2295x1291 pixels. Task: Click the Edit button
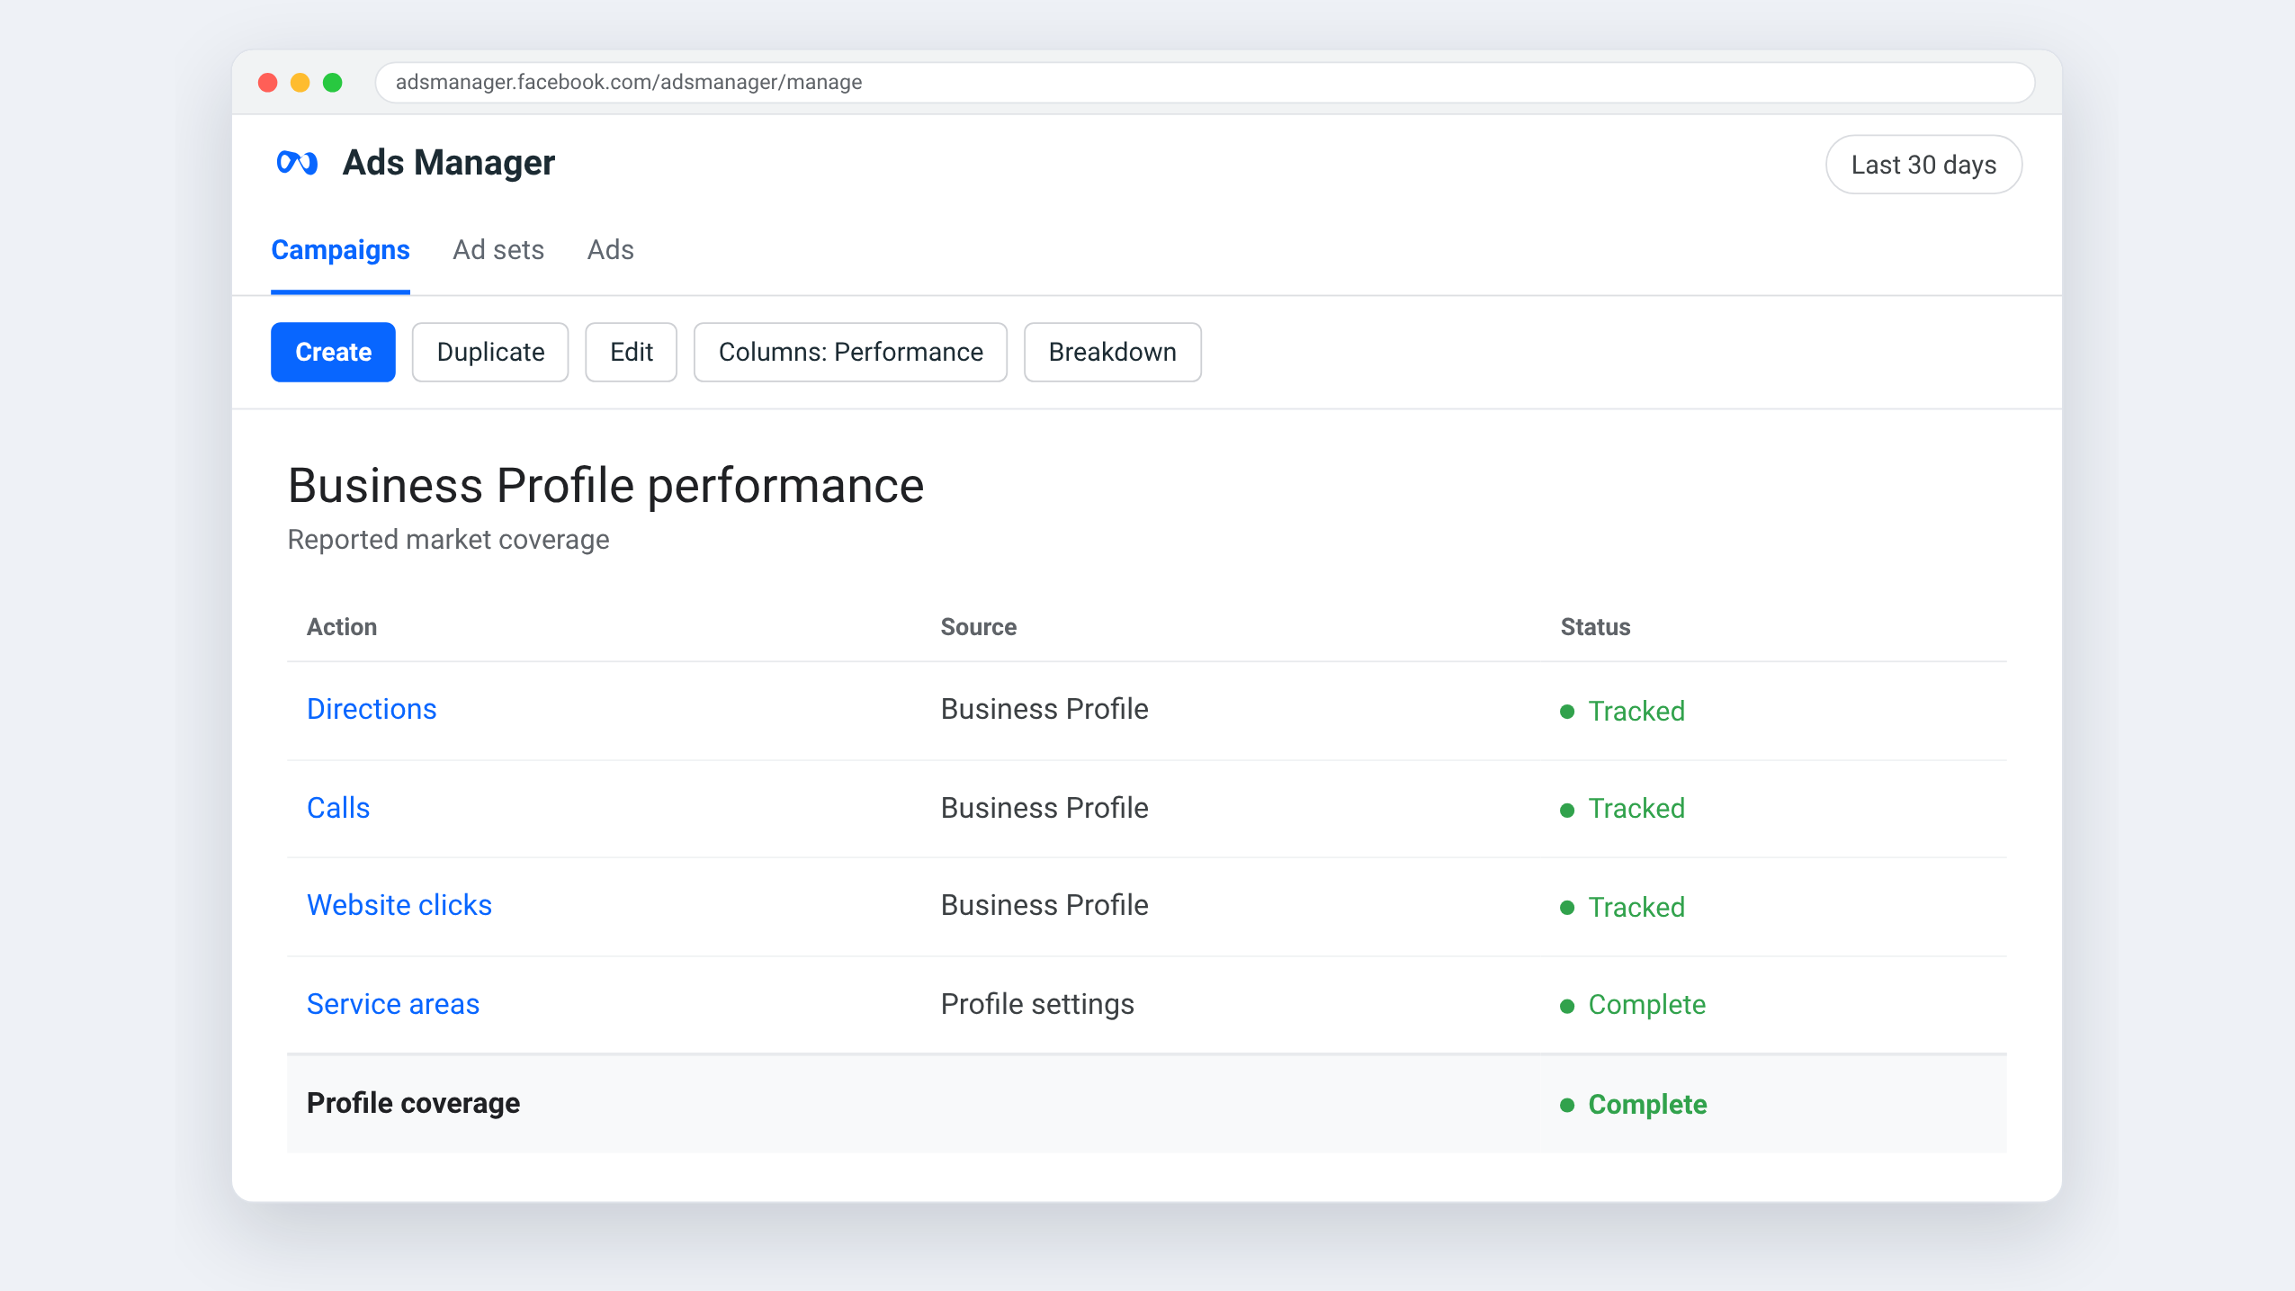[x=631, y=352]
